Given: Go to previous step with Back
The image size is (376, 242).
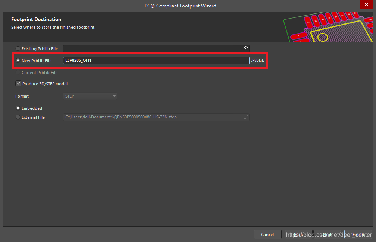Looking at the screenshot, I should [x=298, y=235].
